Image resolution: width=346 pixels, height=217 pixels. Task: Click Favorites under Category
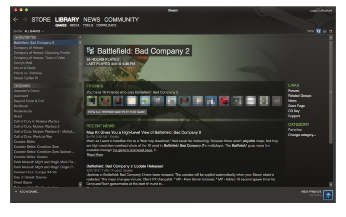pos(295,130)
